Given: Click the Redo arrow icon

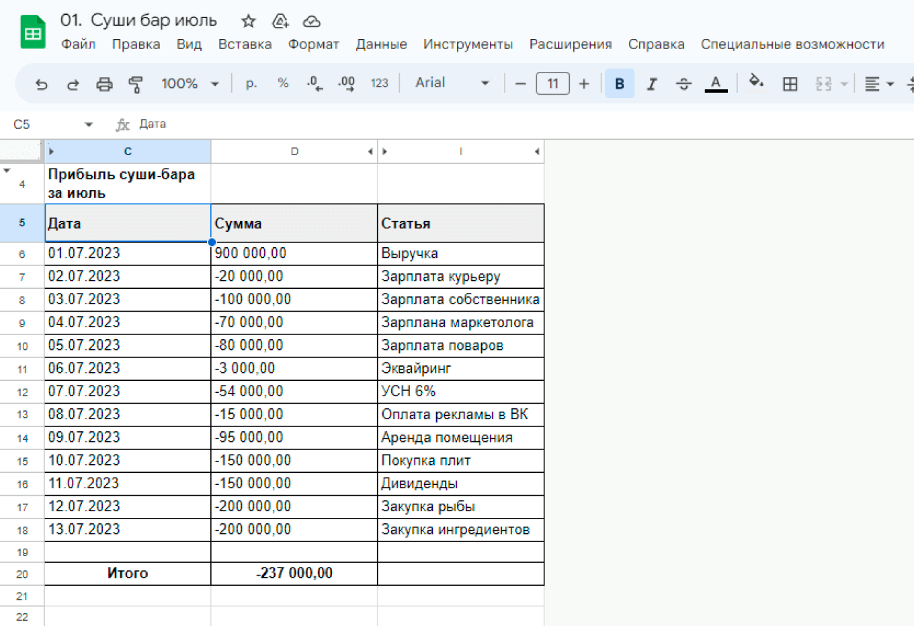Looking at the screenshot, I should pyautogui.click(x=73, y=84).
